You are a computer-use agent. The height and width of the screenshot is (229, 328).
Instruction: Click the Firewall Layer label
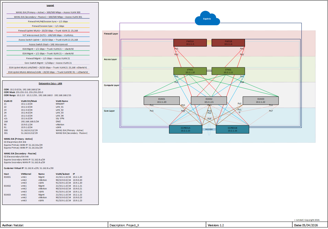pyautogui.click(x=111, y=34)
